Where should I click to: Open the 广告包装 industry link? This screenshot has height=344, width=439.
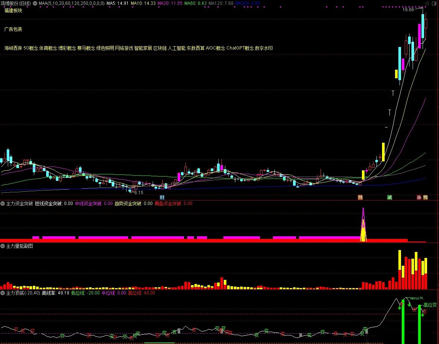click(13, 29)
